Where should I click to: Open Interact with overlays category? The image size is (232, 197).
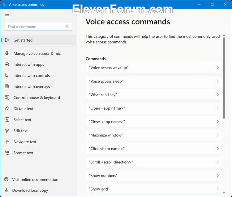point(38,86)
